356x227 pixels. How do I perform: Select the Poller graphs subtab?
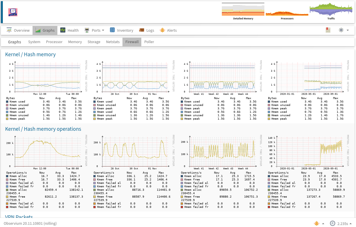tap(149, 42)
